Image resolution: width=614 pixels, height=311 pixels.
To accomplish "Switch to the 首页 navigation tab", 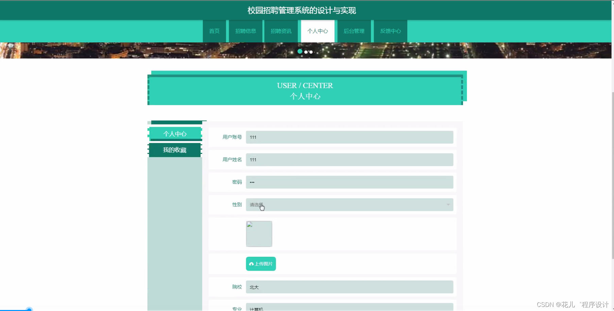I will tap(214, 31).
